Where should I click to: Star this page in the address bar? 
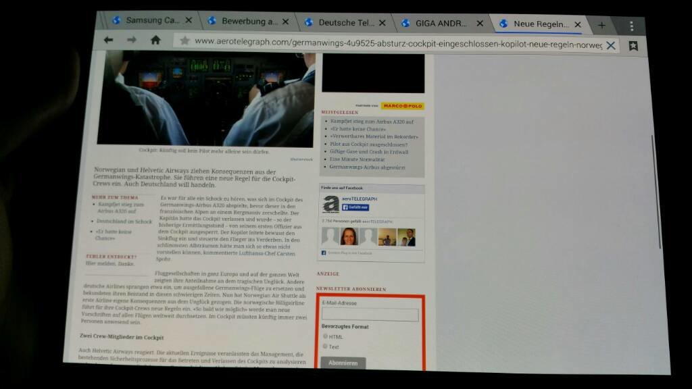tap(184, 41)
